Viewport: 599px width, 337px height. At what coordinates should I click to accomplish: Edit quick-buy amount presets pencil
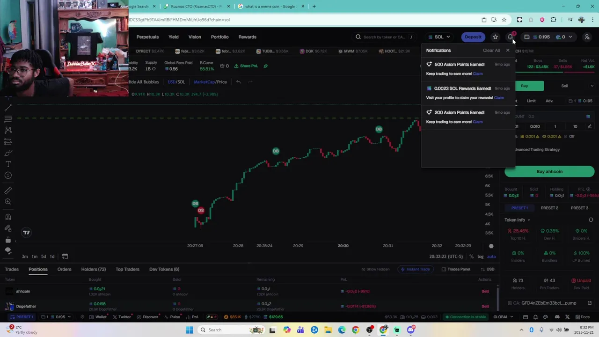[x=590, y=126]
